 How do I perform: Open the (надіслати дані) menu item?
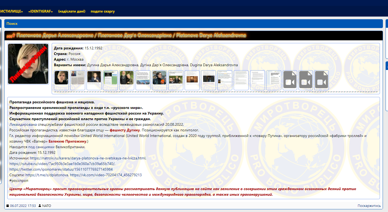72,11
